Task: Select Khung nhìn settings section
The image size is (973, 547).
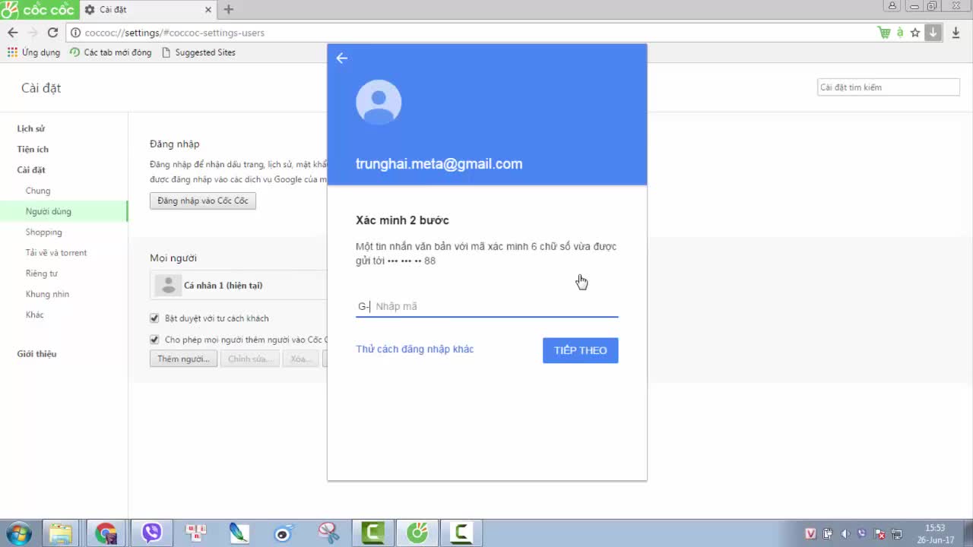Action: (x=47, y=294)
